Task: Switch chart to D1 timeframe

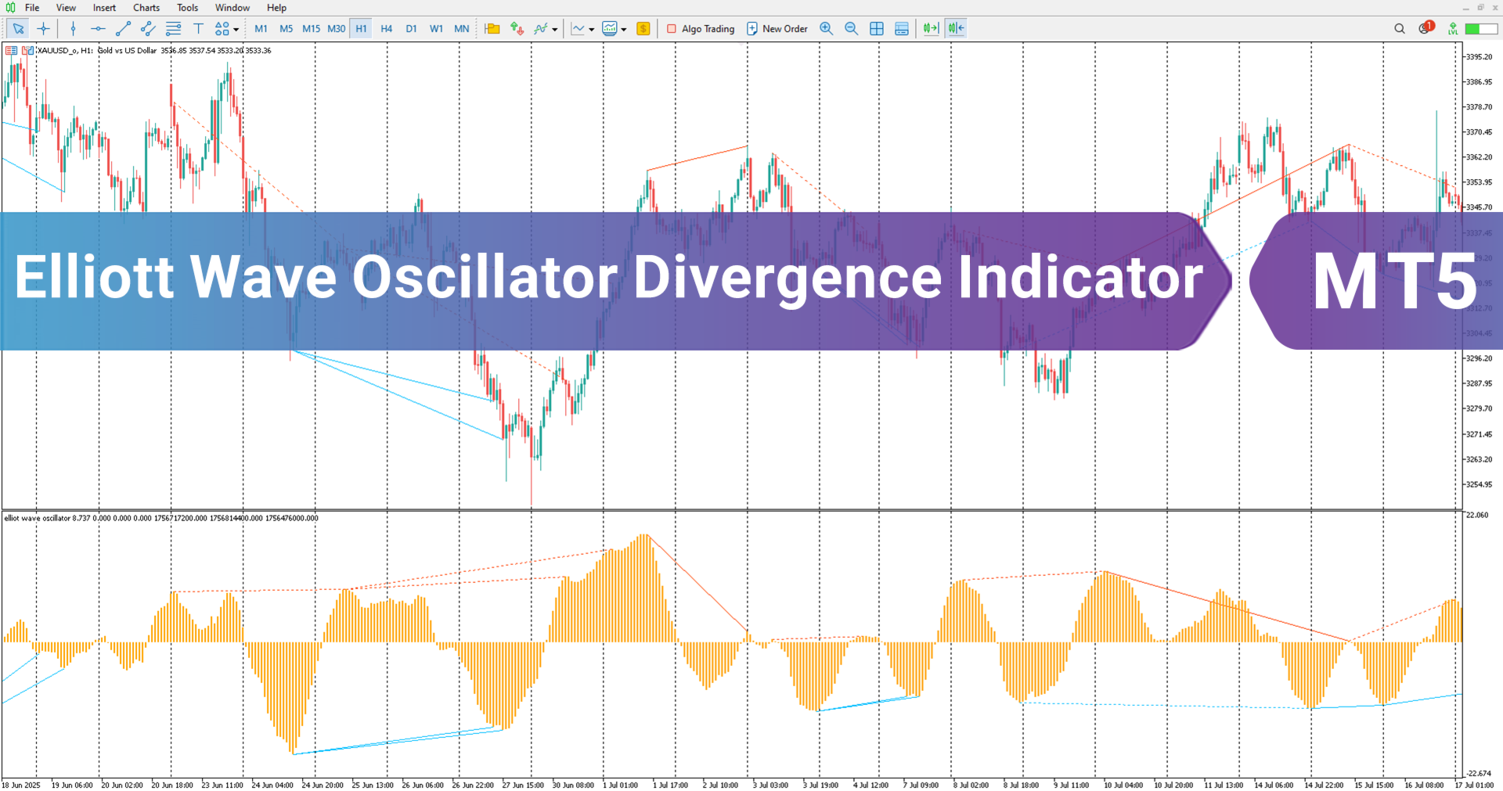Action: [x=411, y=29]
